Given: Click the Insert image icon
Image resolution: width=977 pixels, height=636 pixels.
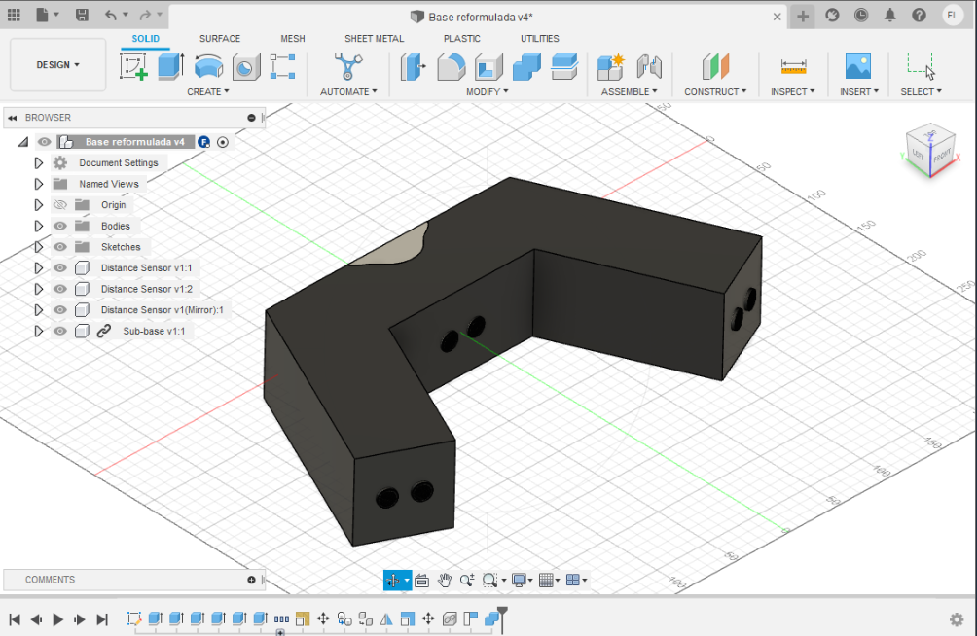Looking at the screenshot, I should [858, 67].
